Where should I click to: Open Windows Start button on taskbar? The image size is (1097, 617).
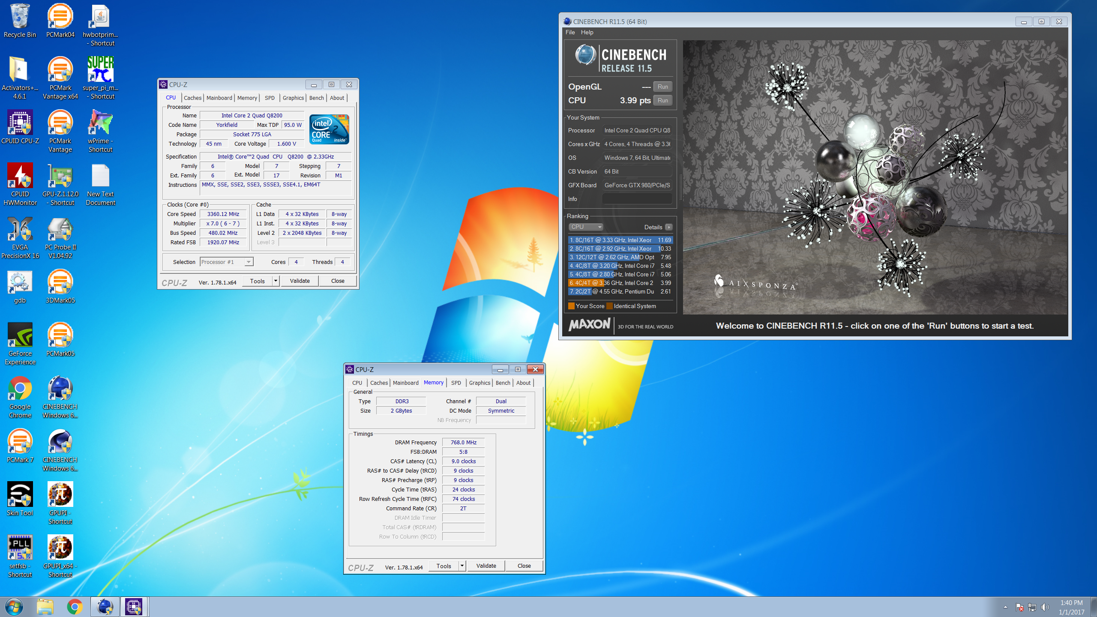[x=14, y=607]
